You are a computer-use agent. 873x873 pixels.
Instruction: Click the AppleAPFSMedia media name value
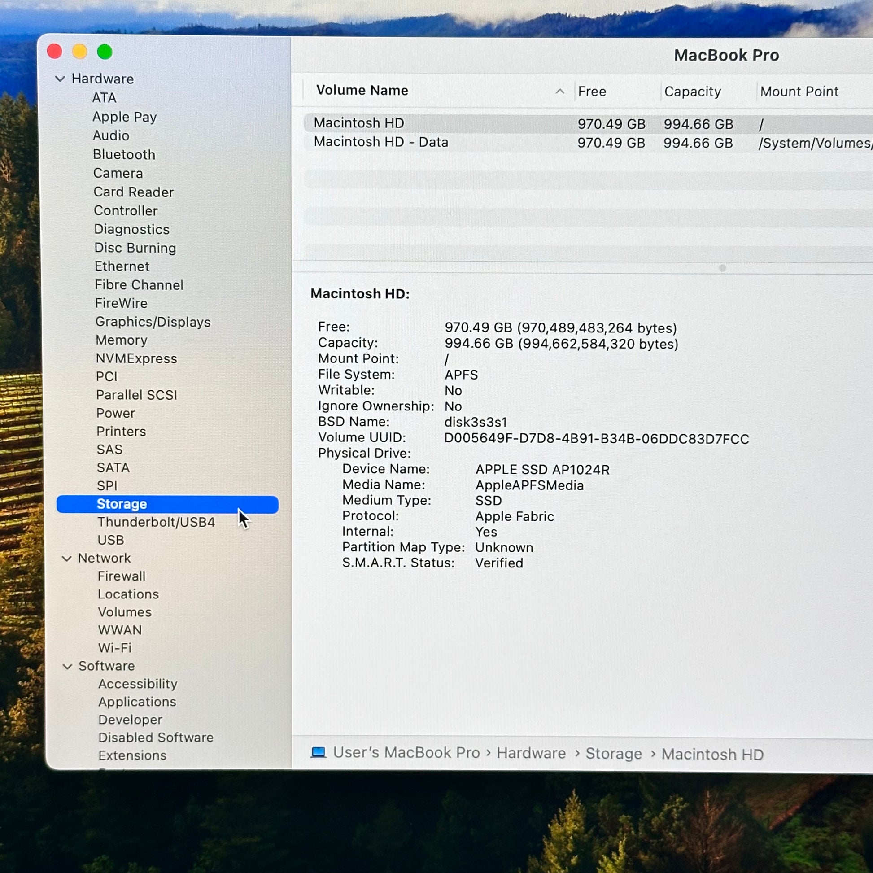pyautogui.click(x=529, y=486)
